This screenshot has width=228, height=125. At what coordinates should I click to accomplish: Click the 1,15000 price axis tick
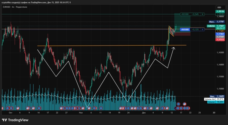[220, 89]
